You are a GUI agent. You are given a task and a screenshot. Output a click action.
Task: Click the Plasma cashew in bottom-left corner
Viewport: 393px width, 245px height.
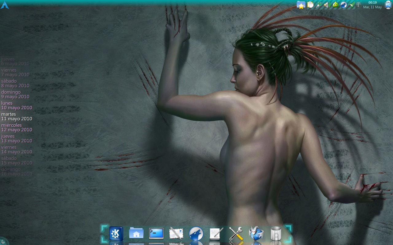point(3,241)
